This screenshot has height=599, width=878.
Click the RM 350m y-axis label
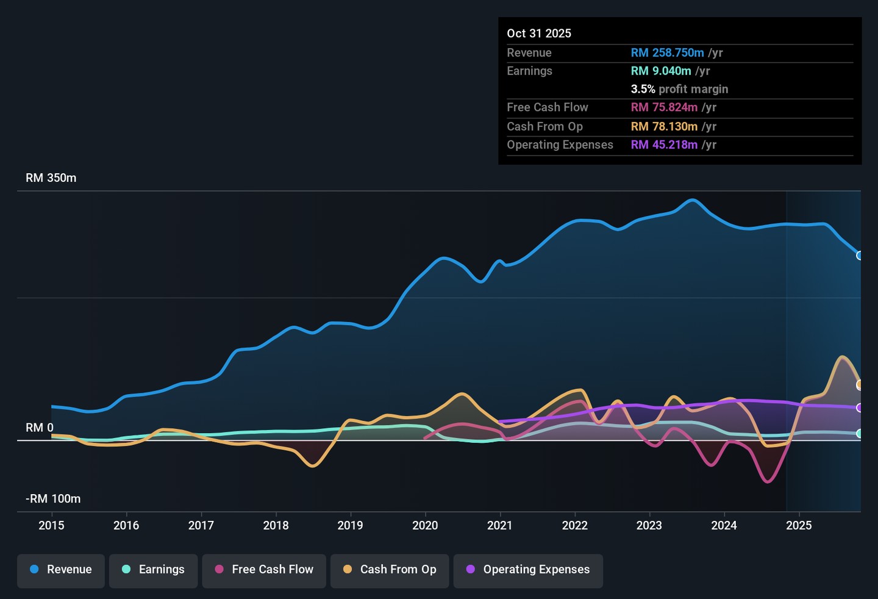[x=51, y=178]
